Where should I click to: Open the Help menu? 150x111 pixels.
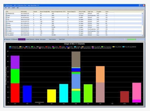click(x=18, y=8)
